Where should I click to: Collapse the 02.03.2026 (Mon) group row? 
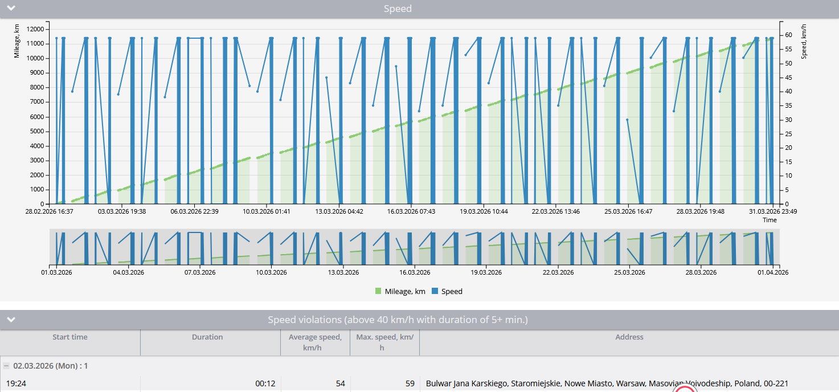(x=6, y=366)
